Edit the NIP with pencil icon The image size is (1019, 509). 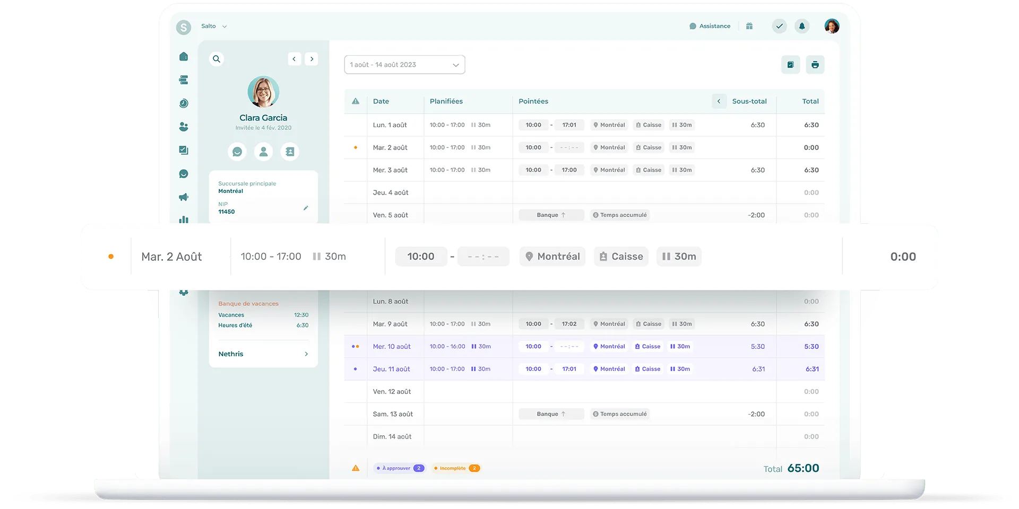pyautogui.click(x=306, y=208)
